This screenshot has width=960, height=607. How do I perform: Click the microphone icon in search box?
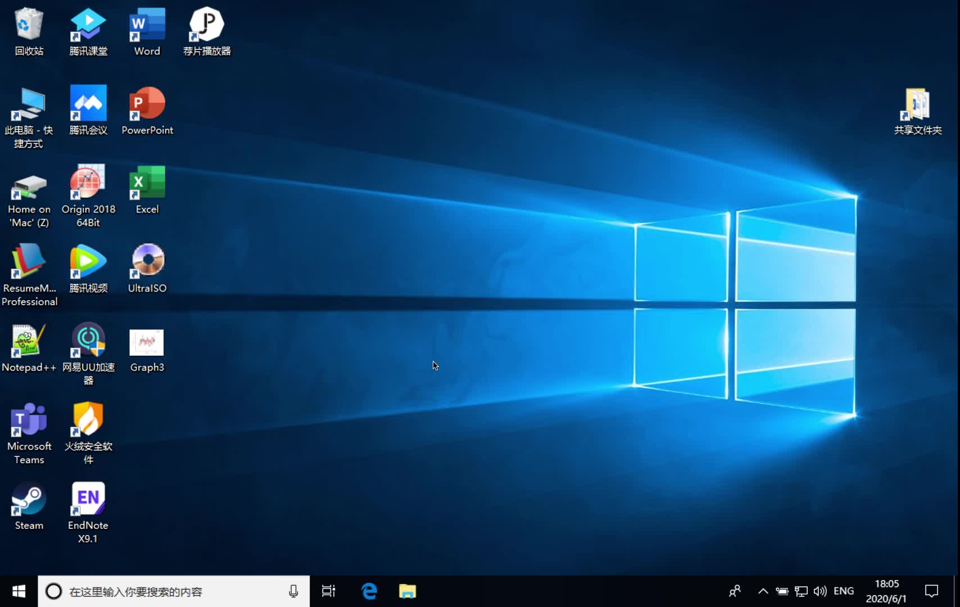coord(293,591)
